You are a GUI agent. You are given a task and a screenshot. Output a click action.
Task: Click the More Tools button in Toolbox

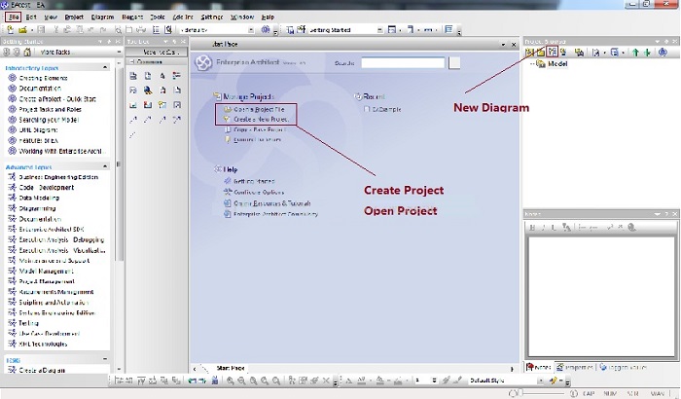point(157,52)
